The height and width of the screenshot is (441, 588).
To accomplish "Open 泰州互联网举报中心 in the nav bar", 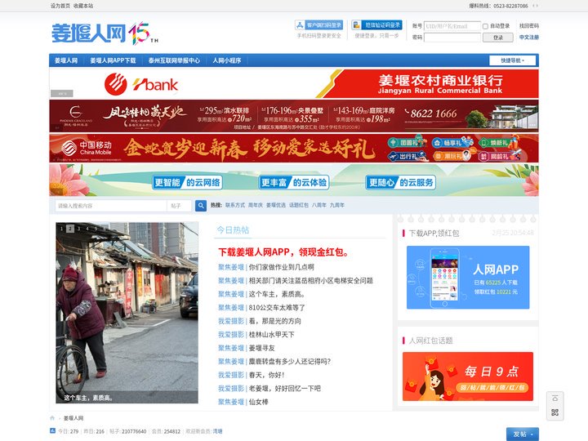I will coord(174,60).
